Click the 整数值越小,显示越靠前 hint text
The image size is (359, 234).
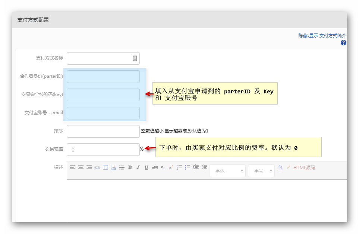(175, 131)
